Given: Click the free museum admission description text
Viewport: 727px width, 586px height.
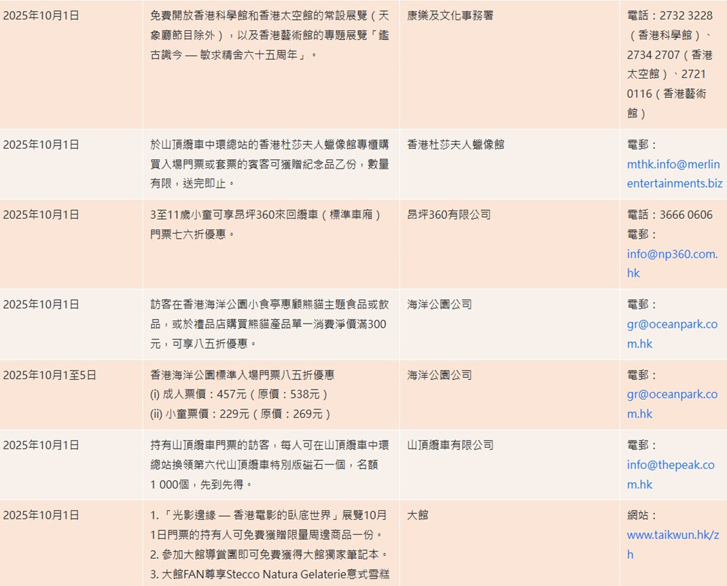Looking at the screenshot, I should pos(270,35).
